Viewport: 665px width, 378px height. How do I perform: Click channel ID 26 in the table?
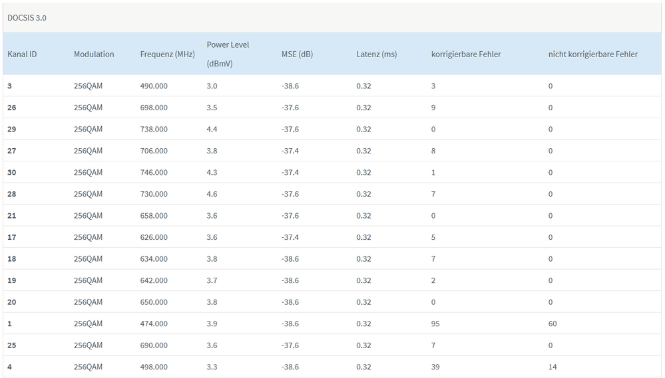13,108
